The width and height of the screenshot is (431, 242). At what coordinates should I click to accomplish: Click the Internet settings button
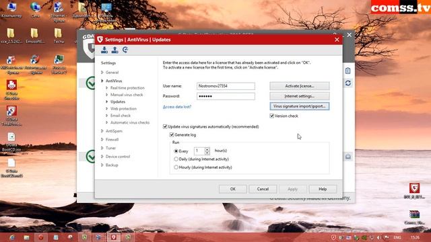pos(299,96)
